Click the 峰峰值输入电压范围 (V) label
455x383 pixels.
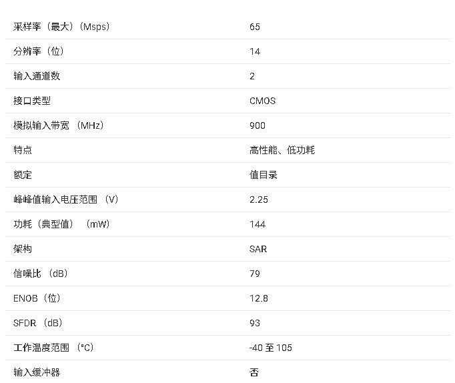tap(66, 200)
